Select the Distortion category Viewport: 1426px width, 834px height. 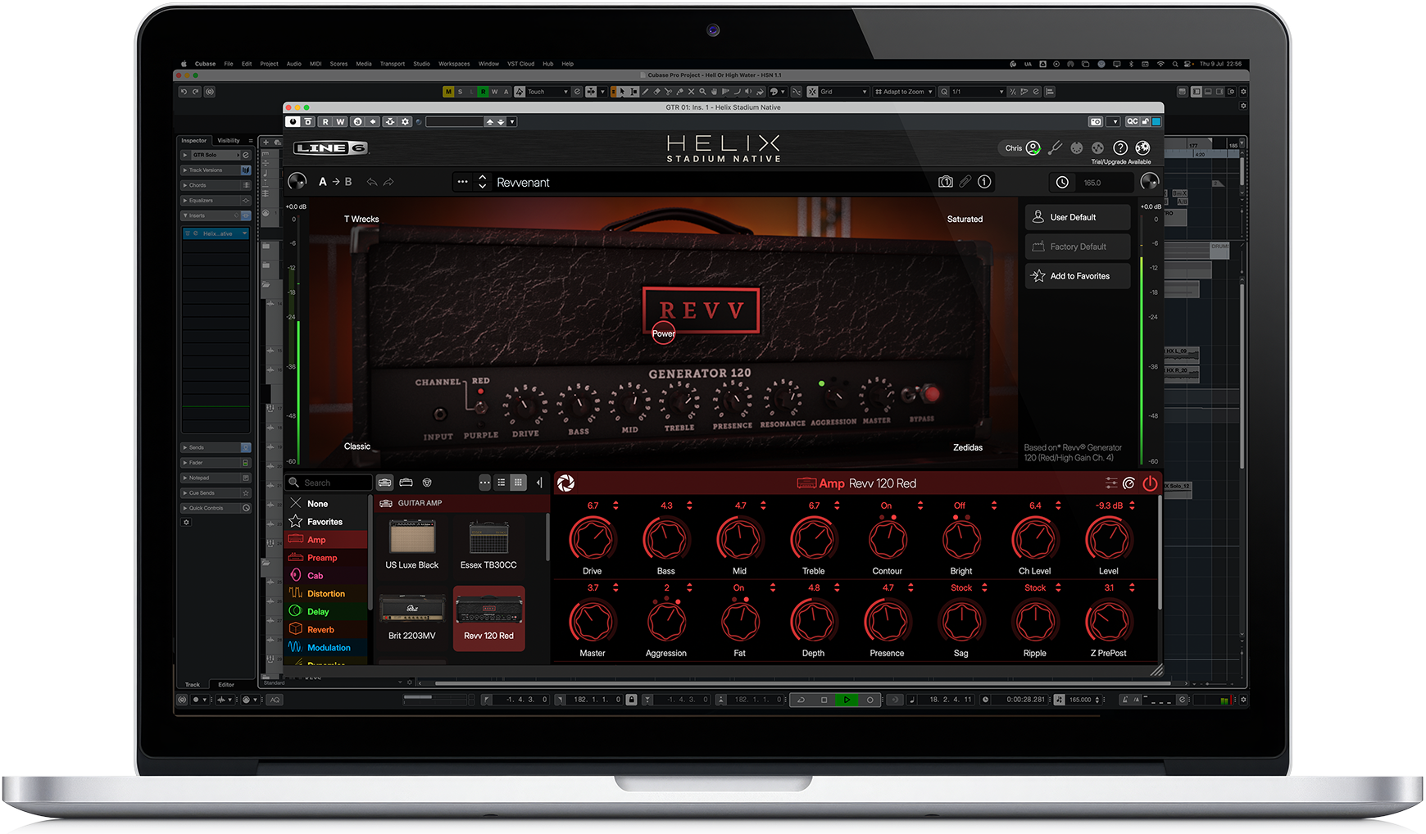[x=326, y=594]
